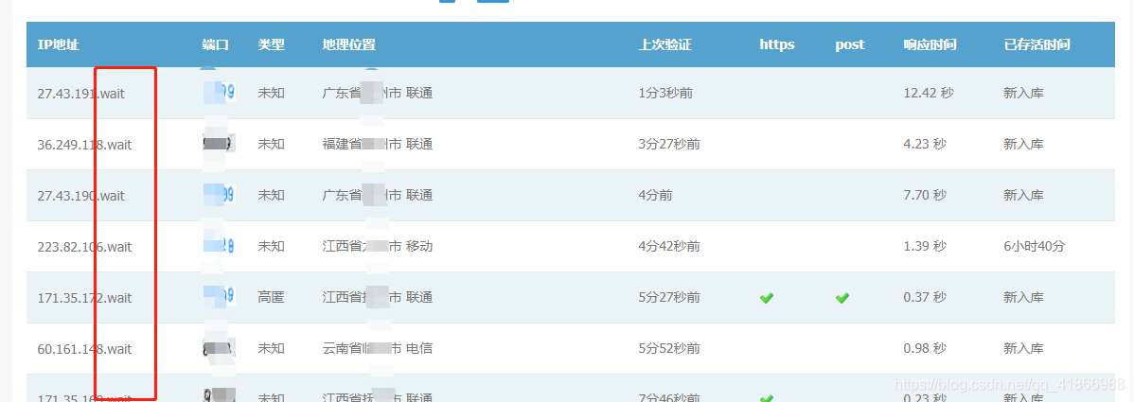Image resolution: width=1134 pixels, height=402 pixels.
Task: Click the post checkmark in the 171.35.172 row
Action: pos(842,297)
